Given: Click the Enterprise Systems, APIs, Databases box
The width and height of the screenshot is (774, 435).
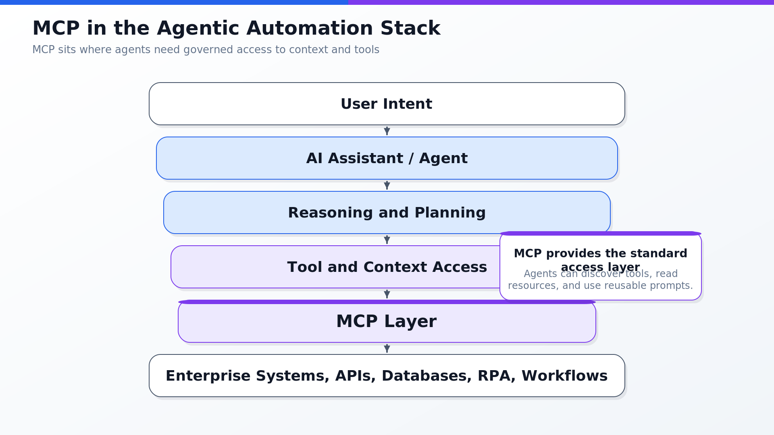Looking at the screenshot, I should [387, 375].
